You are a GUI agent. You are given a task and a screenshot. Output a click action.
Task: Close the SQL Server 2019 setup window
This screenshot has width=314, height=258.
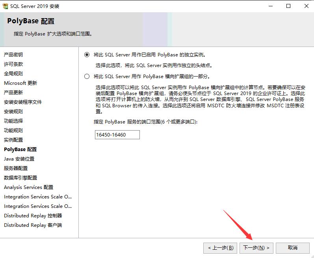pos(307,6)
